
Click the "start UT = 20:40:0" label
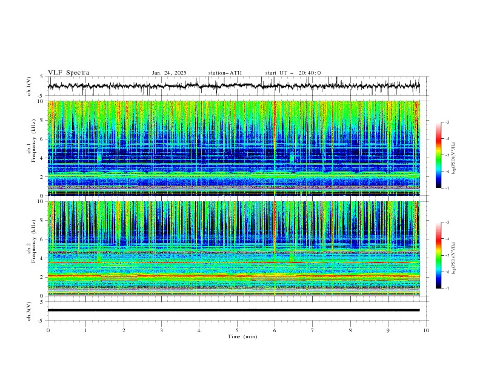293,73
